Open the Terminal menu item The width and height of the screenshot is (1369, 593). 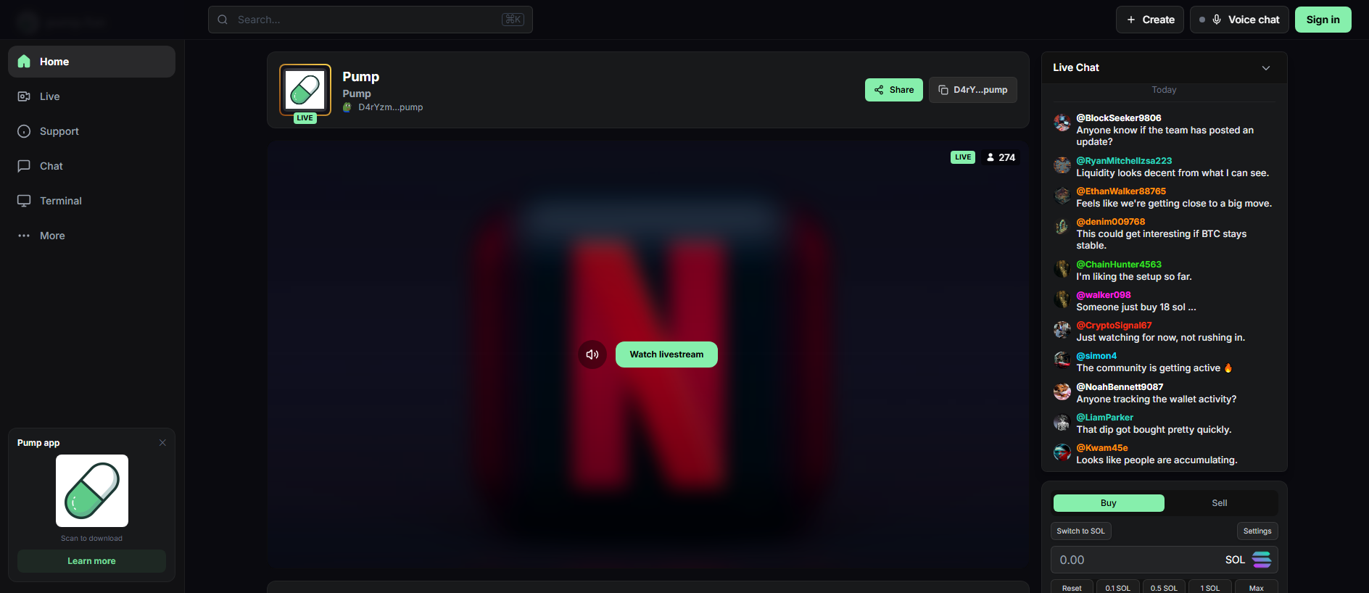(91, 201)
